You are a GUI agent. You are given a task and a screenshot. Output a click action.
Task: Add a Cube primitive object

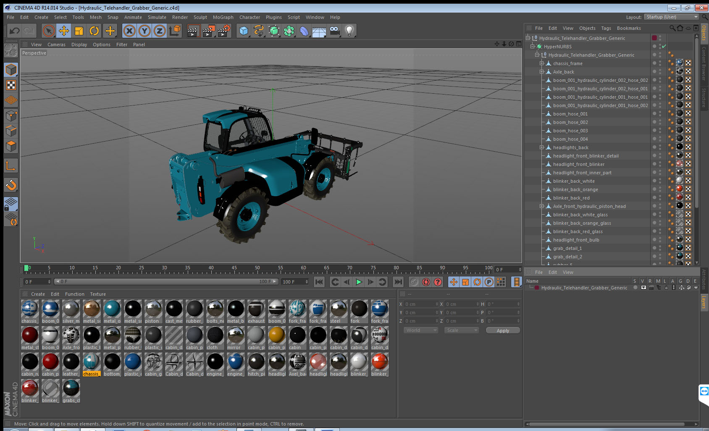point(244,31)
